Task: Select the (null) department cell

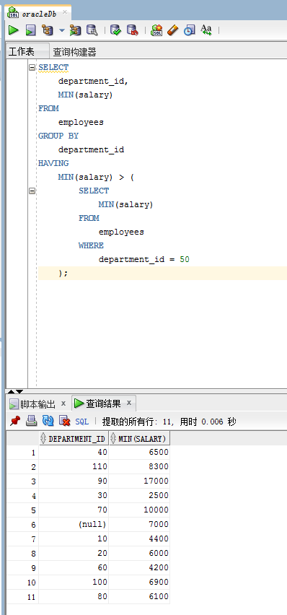Action: [74, 524]
